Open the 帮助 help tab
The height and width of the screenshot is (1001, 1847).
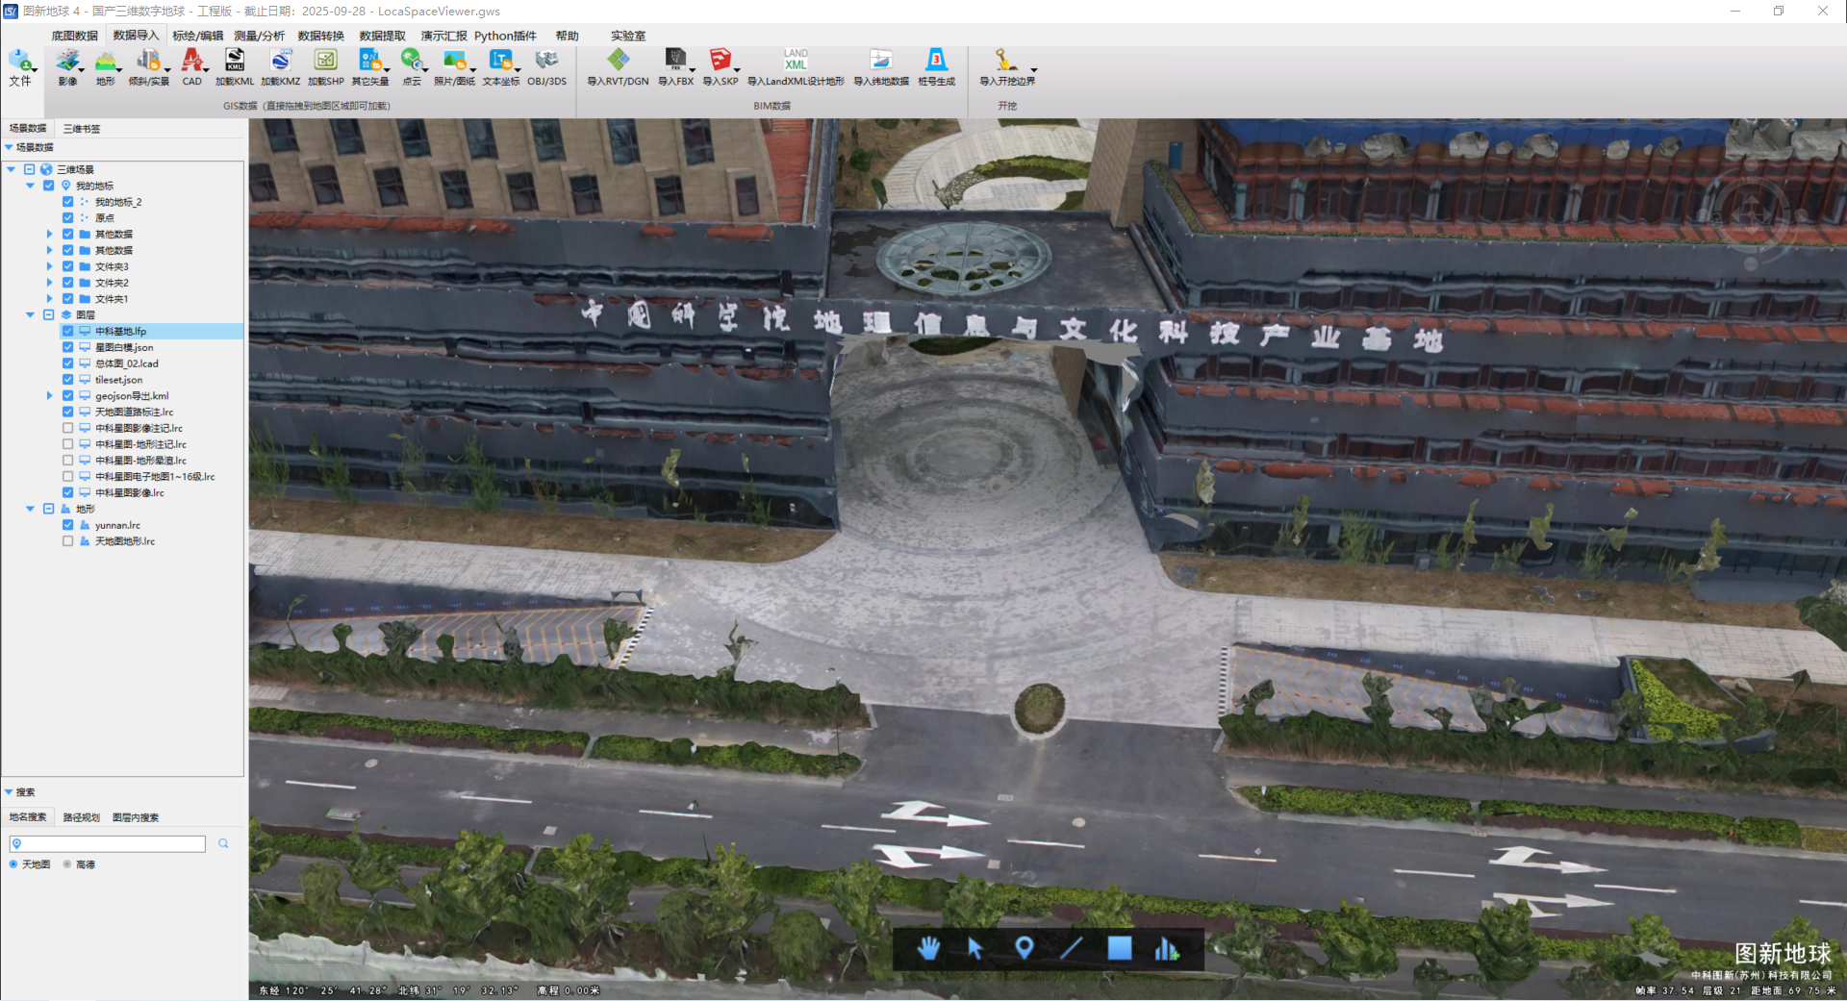coord(568,36)
